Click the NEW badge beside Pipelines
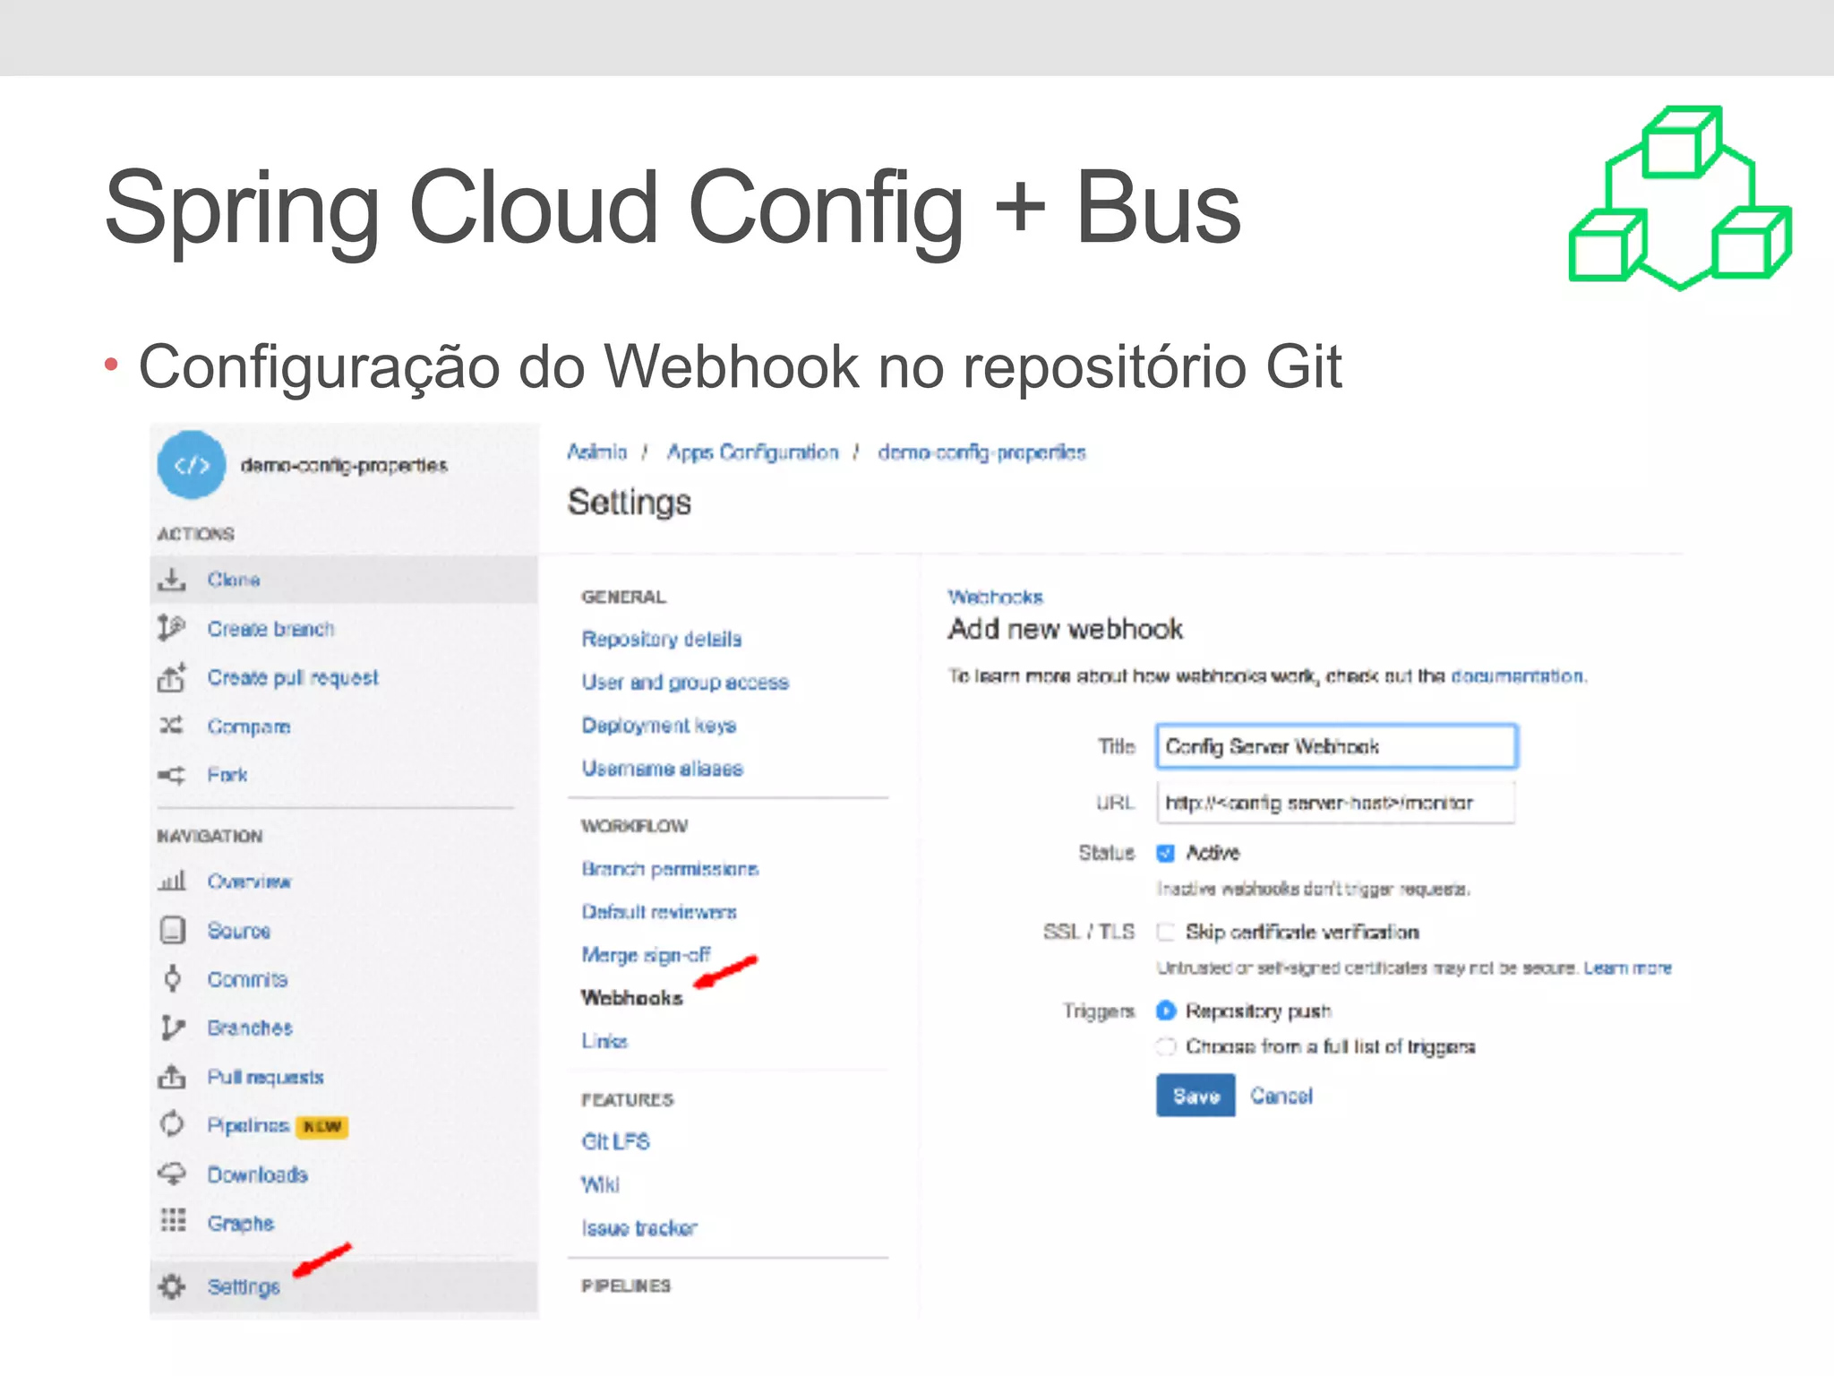 pos(321,1126)
